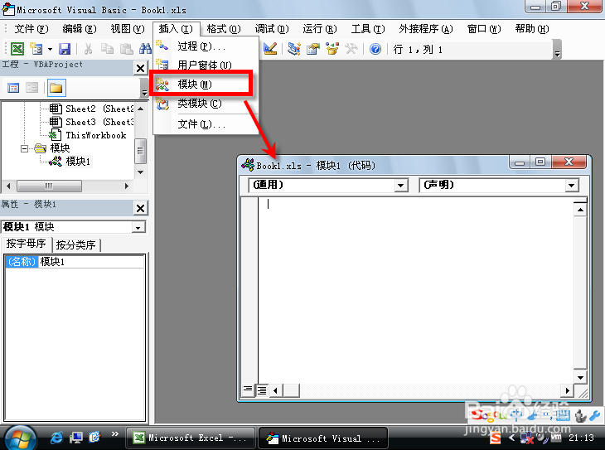Click Show Desktop quick launch icon
This screenshot has width=605, height=450.
click(x=76, y=438)
